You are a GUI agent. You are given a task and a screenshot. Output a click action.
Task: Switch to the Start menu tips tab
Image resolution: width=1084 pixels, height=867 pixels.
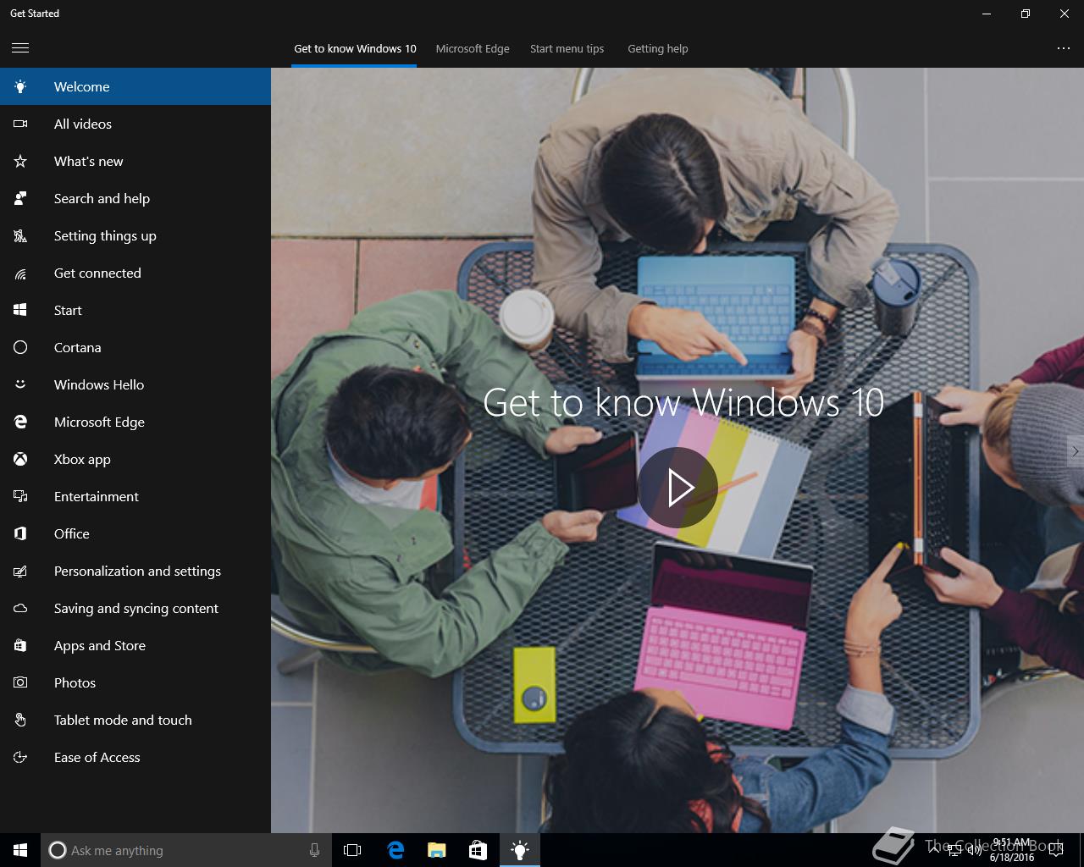coord(567,48)
